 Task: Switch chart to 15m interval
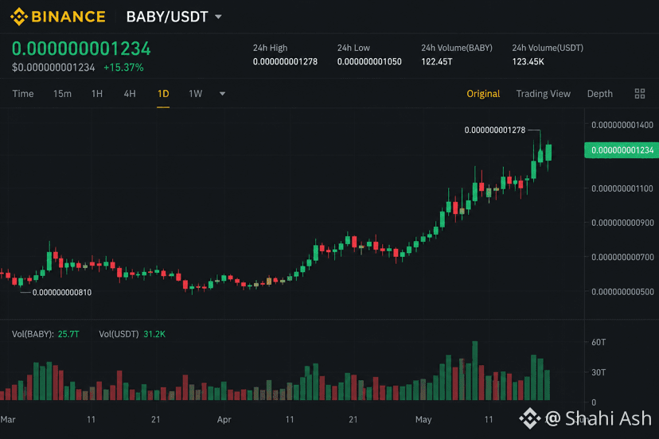click(x=62, y=94)
